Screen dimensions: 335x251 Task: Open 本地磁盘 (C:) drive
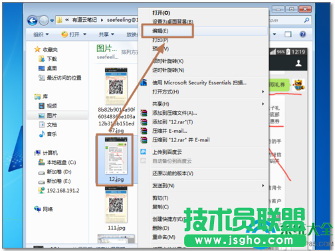tap(57, 162)
